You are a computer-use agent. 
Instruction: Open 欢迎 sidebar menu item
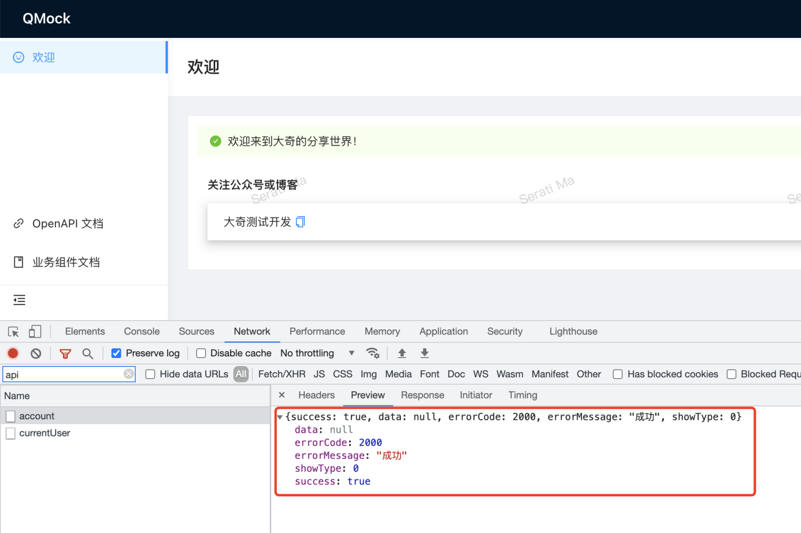pyautogui.click(x=83, y=57)
